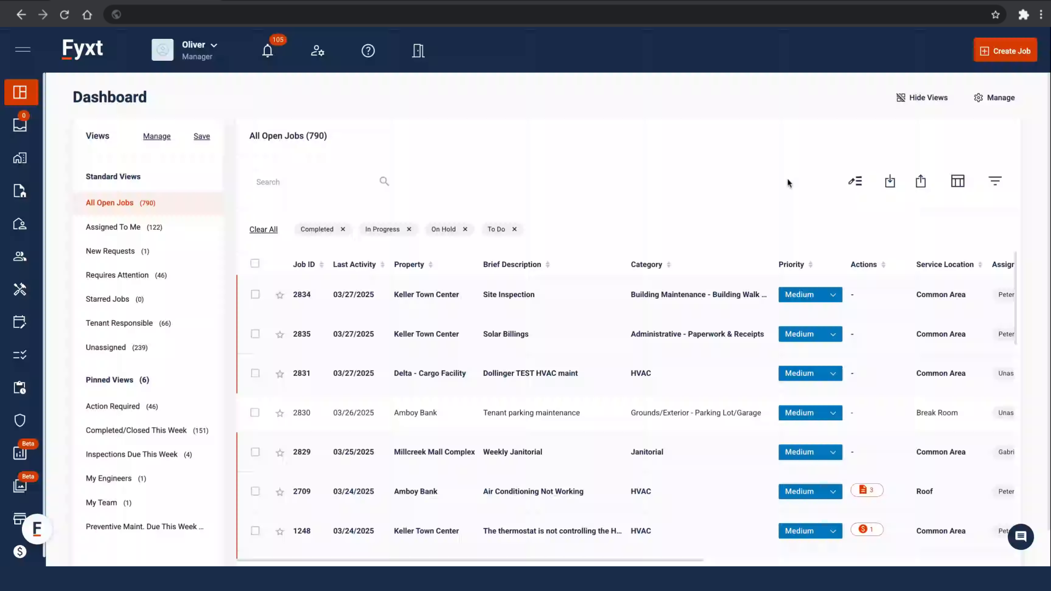The width and height of the screenshot is (1051, 591).
Task: Click the Search input field
Action: click(315, 182)
